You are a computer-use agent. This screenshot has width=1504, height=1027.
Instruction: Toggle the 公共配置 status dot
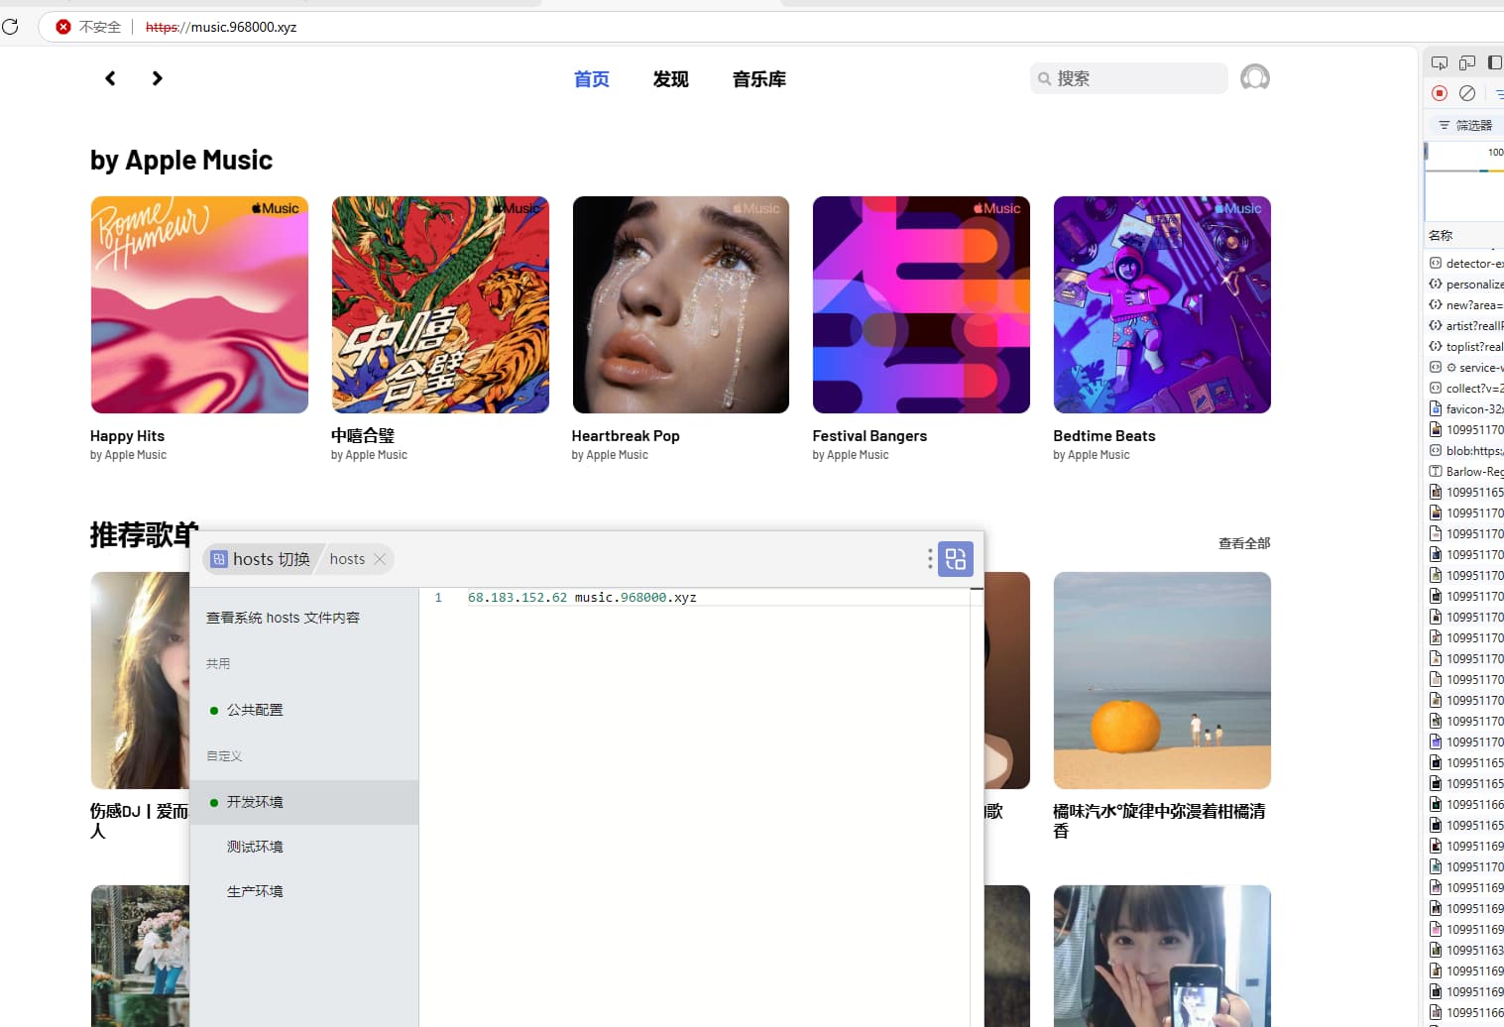[214, 711]
